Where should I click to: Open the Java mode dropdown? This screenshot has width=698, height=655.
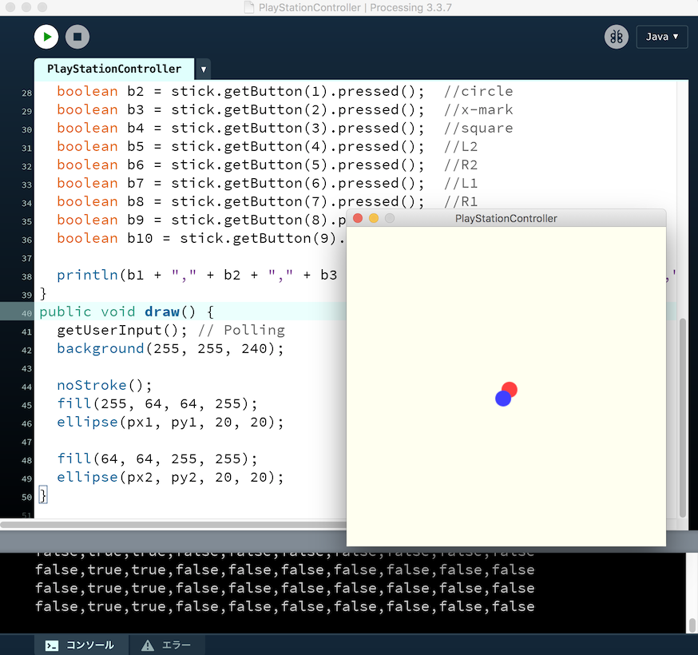[661, 37]
